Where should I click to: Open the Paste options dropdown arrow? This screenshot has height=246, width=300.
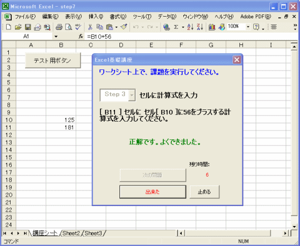[x=116, y=27]
